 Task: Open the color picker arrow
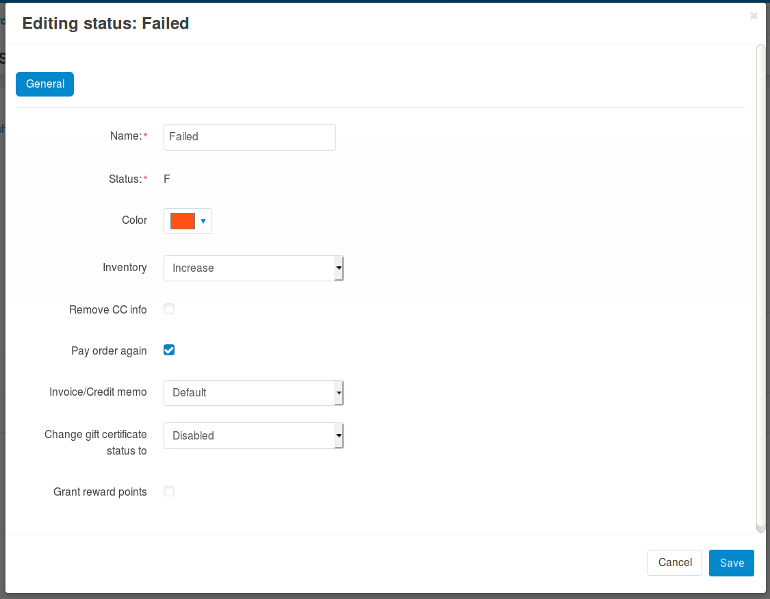pos(203,221)
